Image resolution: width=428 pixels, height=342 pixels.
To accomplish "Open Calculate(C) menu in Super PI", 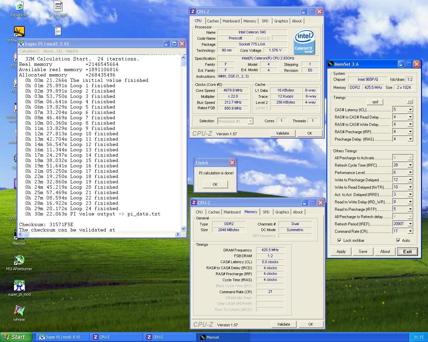I will 29,51.
